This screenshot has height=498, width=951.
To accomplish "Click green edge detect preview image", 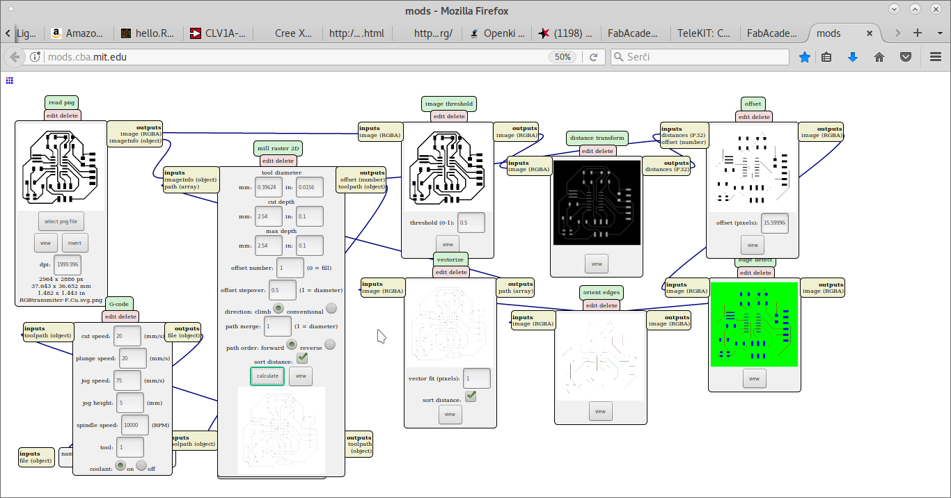I will coord(754,324).
